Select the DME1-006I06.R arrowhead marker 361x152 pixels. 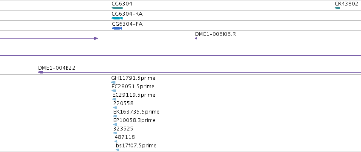(196, 38)
